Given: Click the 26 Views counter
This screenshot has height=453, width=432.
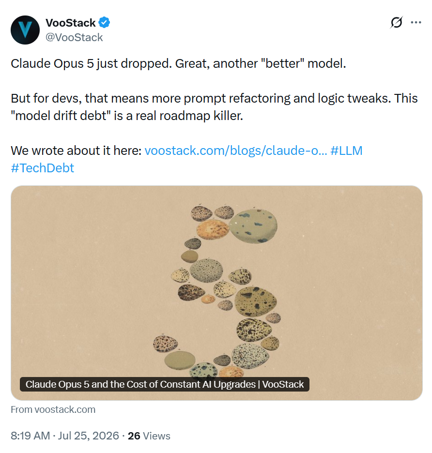Looking at the screenshot, I should point(149,436).
